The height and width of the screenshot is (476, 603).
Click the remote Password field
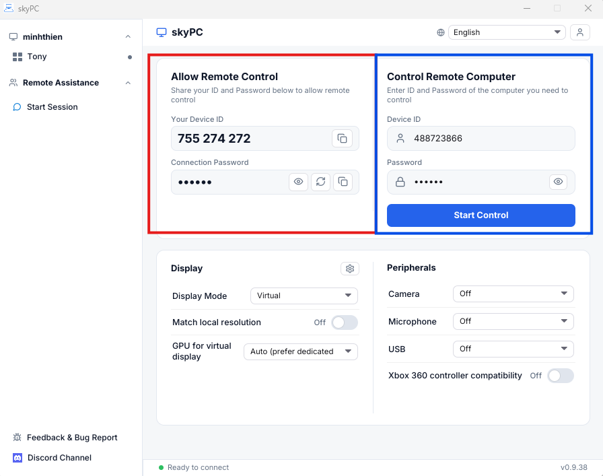pos(481,182)
